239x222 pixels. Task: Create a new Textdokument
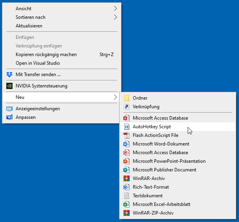pyautogui.click(x=147, y=196)
